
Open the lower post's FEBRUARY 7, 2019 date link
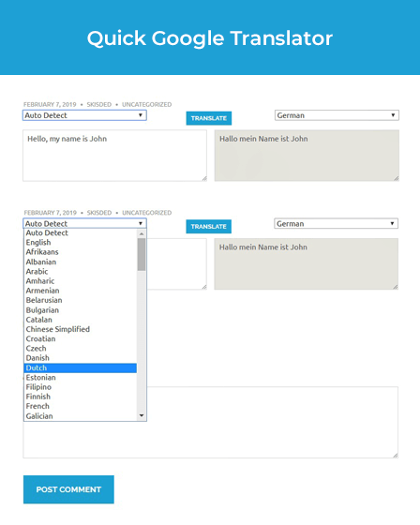[x=51, y=213]
